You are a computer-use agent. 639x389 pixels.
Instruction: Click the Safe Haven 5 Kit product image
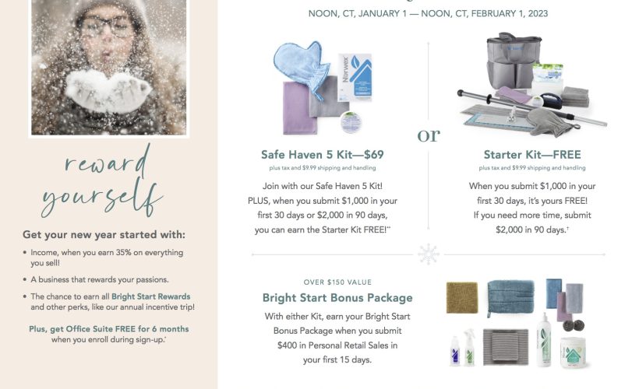323,87
